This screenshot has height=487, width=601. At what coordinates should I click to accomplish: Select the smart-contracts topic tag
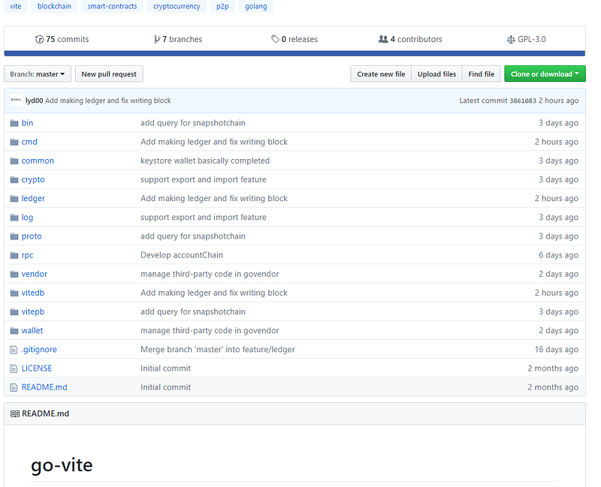click(x=112, y=6)
